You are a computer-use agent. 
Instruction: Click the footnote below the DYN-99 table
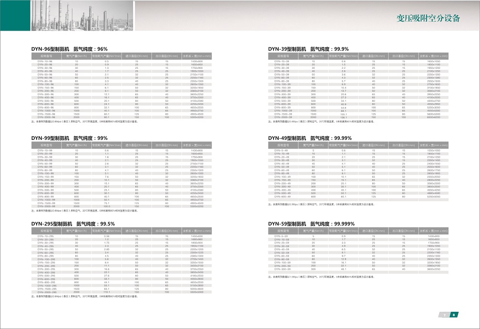point(85,211)
